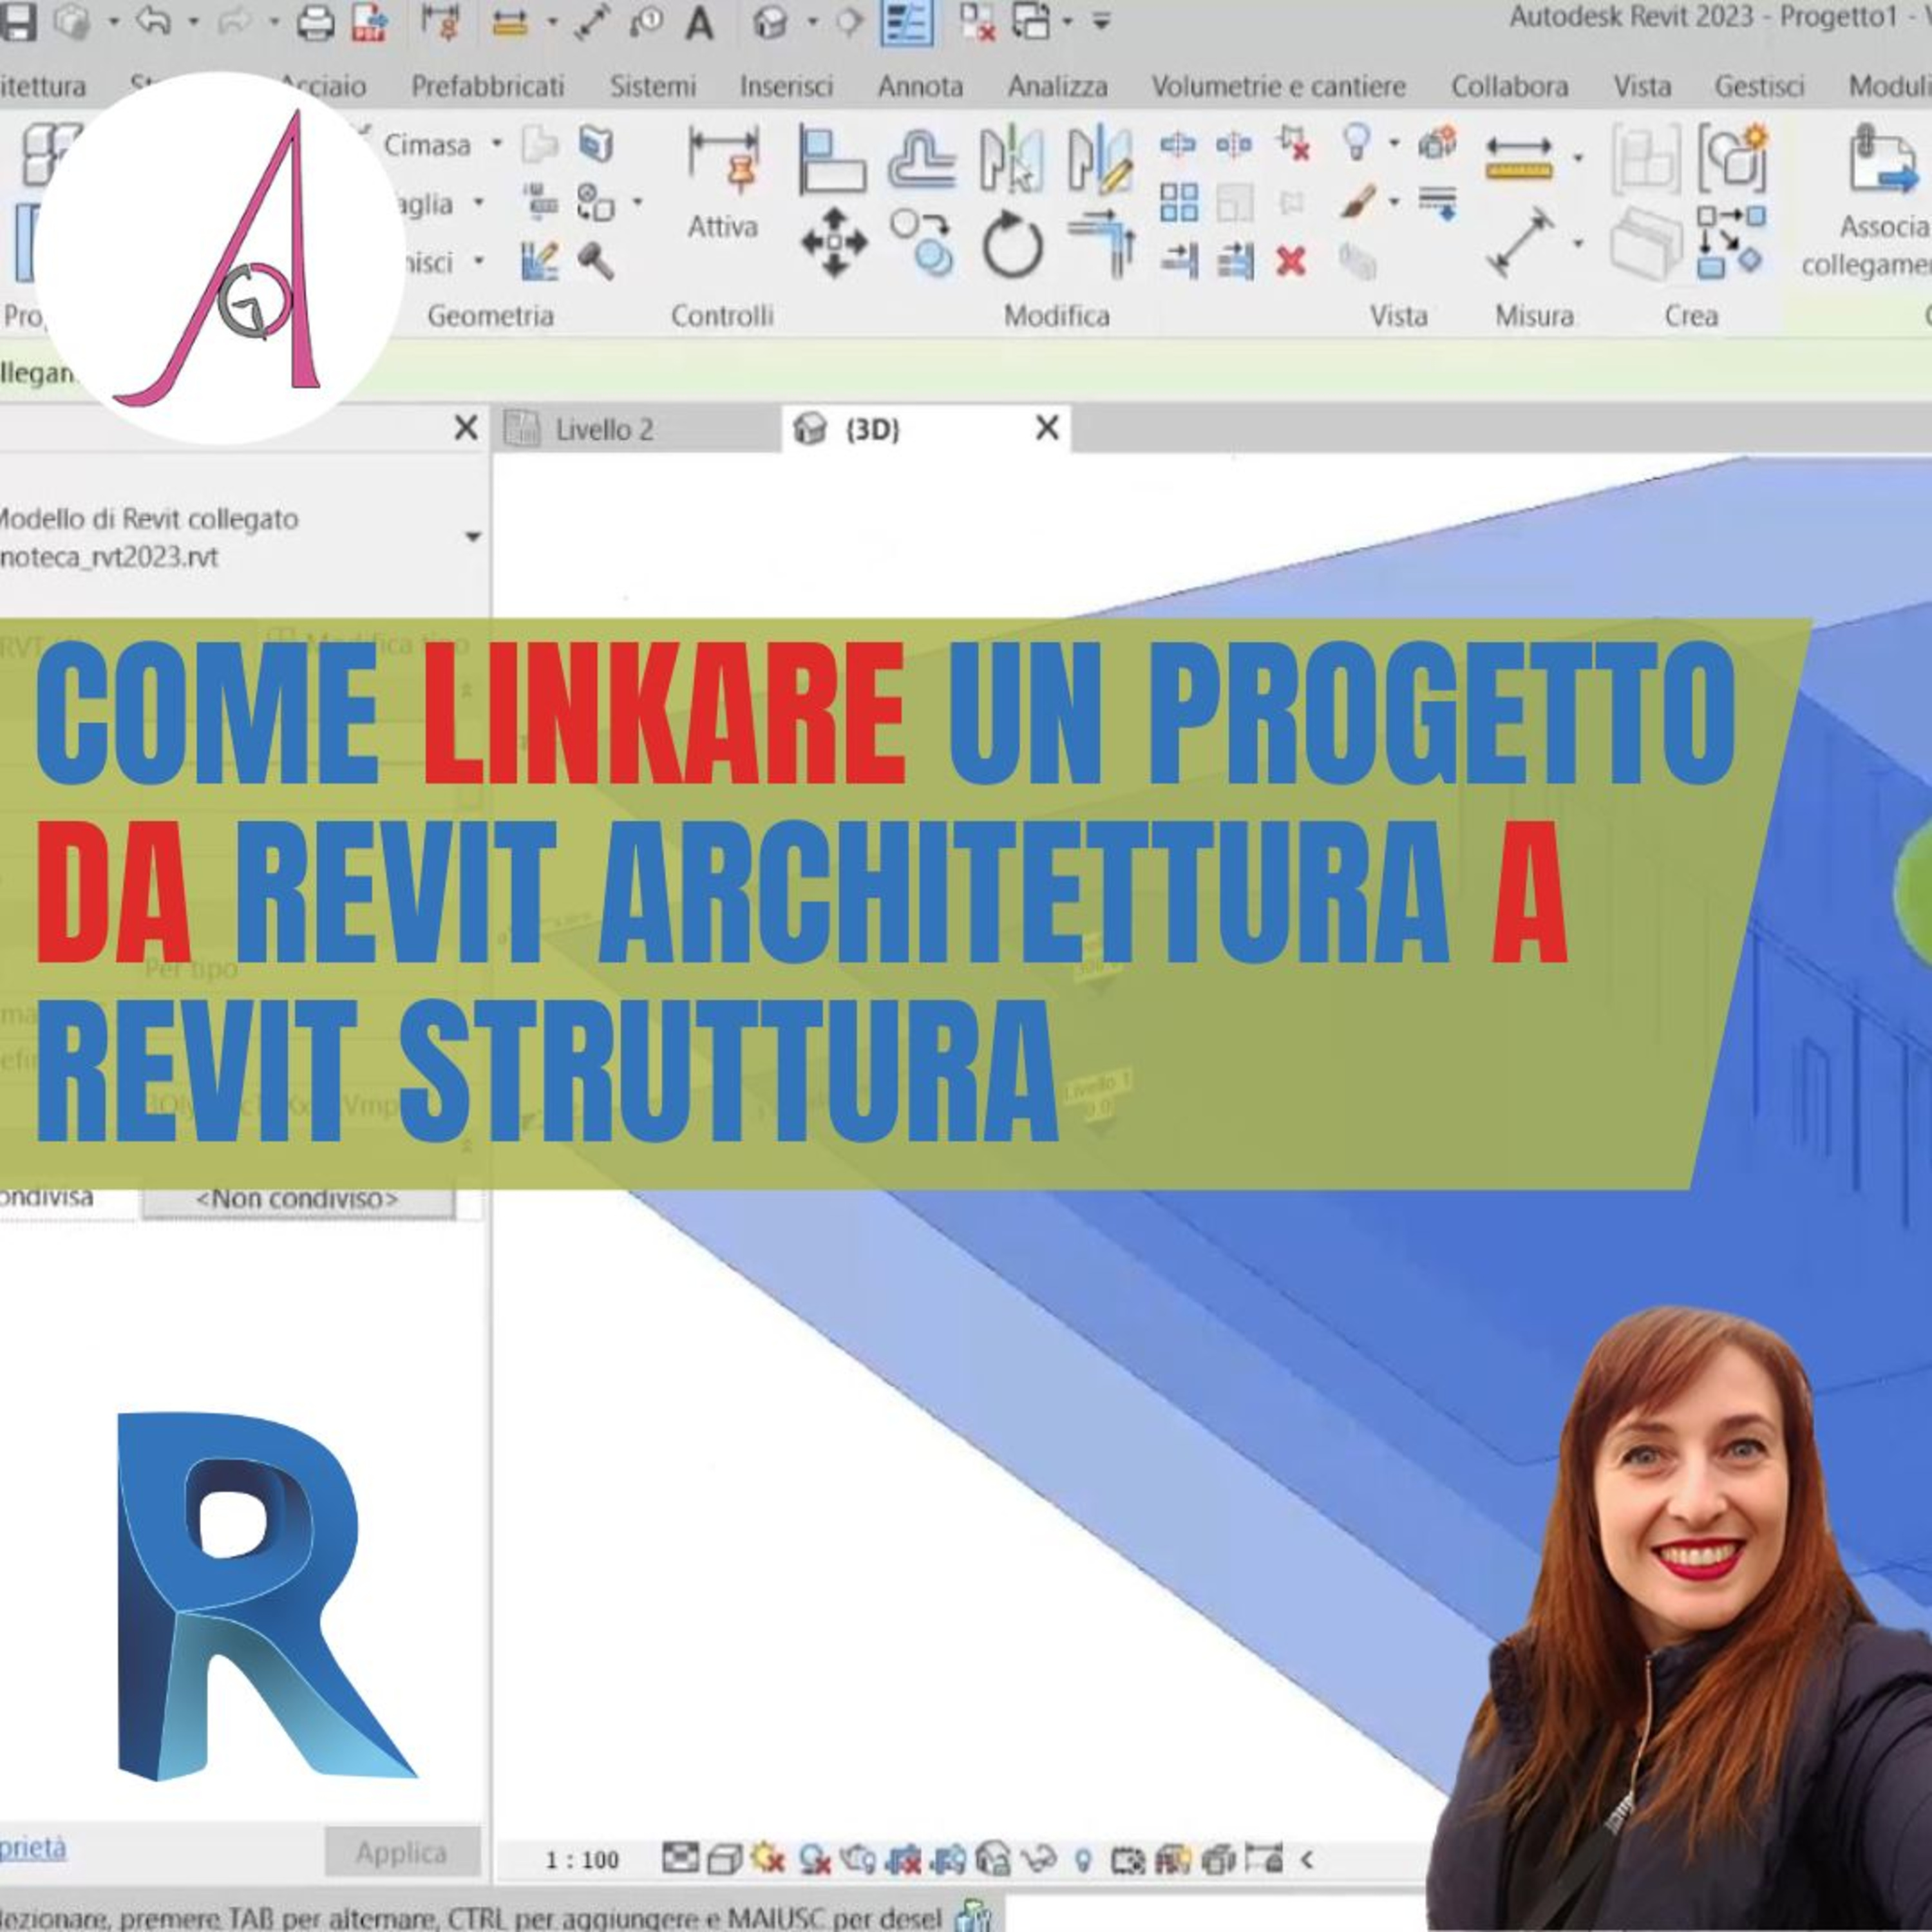
Task: Click the <Non condiviso> button
Action: point(298,1198)
